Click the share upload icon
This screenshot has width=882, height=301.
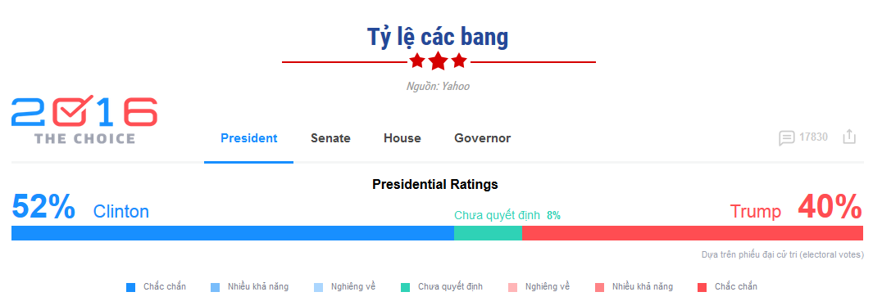point(849,137)
